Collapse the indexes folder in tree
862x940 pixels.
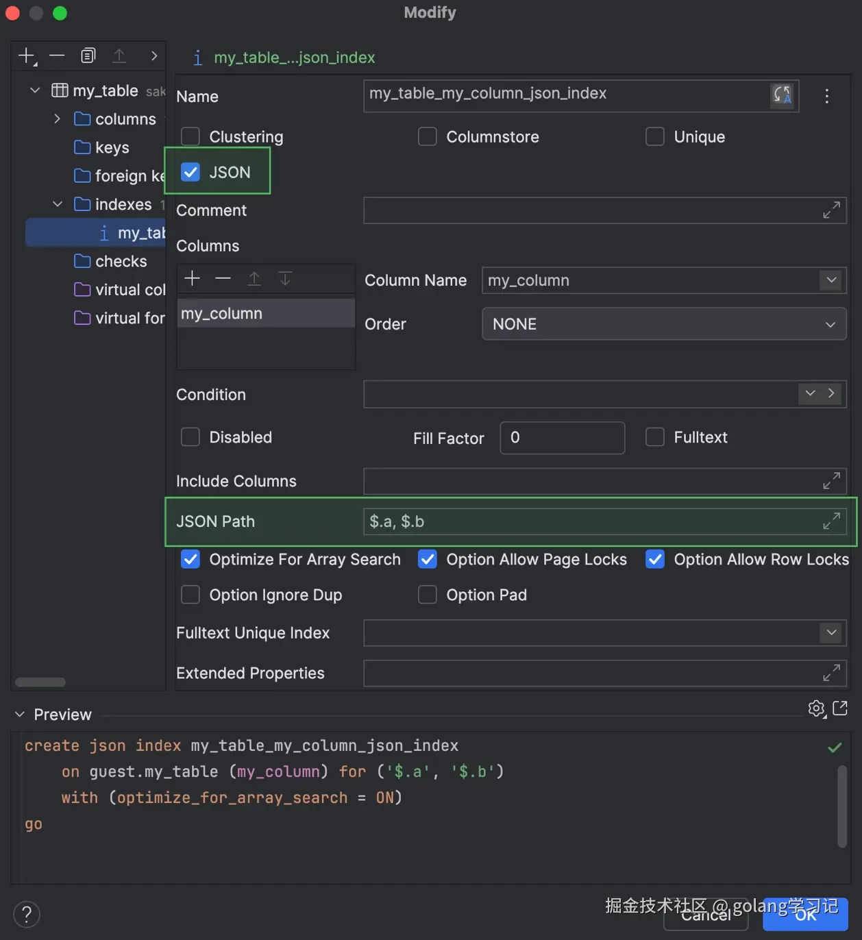pyautogui.click(x=58, y=204)
